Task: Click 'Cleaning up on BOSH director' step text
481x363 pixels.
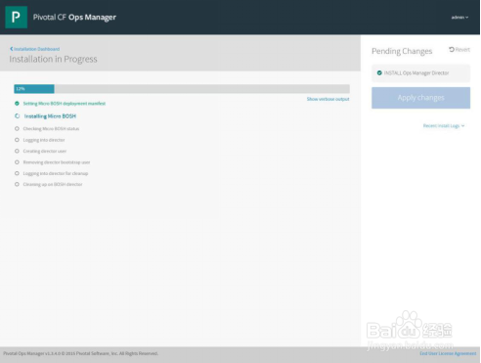Action: (x=53, y=184)
